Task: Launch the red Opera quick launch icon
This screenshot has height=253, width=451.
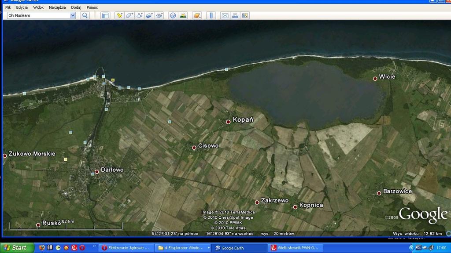Action: coord(82,248)
